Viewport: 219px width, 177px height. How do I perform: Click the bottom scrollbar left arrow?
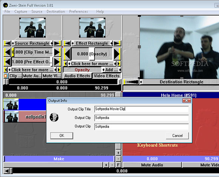(6, 171)
